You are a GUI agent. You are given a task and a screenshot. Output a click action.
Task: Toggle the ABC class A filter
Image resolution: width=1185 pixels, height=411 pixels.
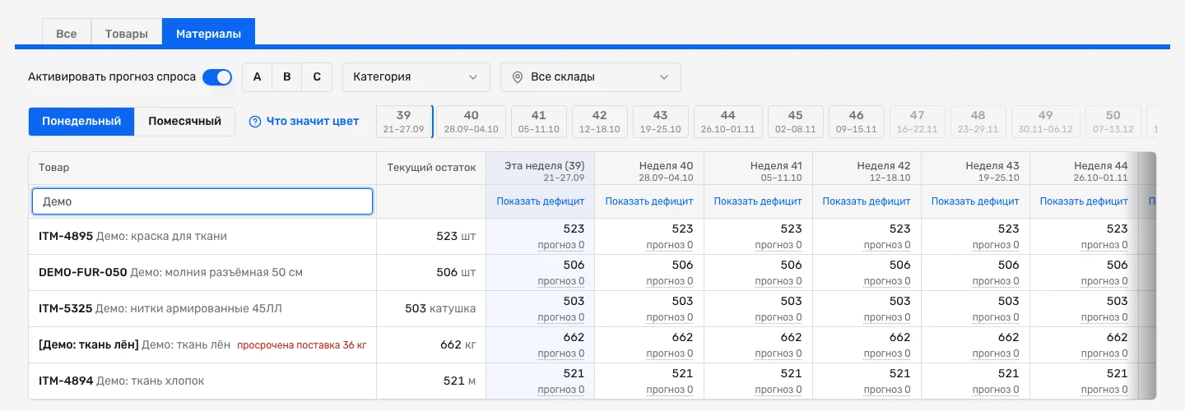(257, 77)
